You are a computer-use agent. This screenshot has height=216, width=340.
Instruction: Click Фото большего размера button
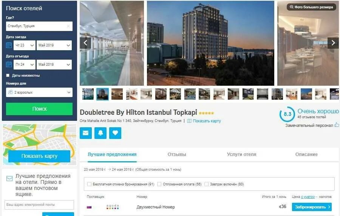[x=311, y=7]
